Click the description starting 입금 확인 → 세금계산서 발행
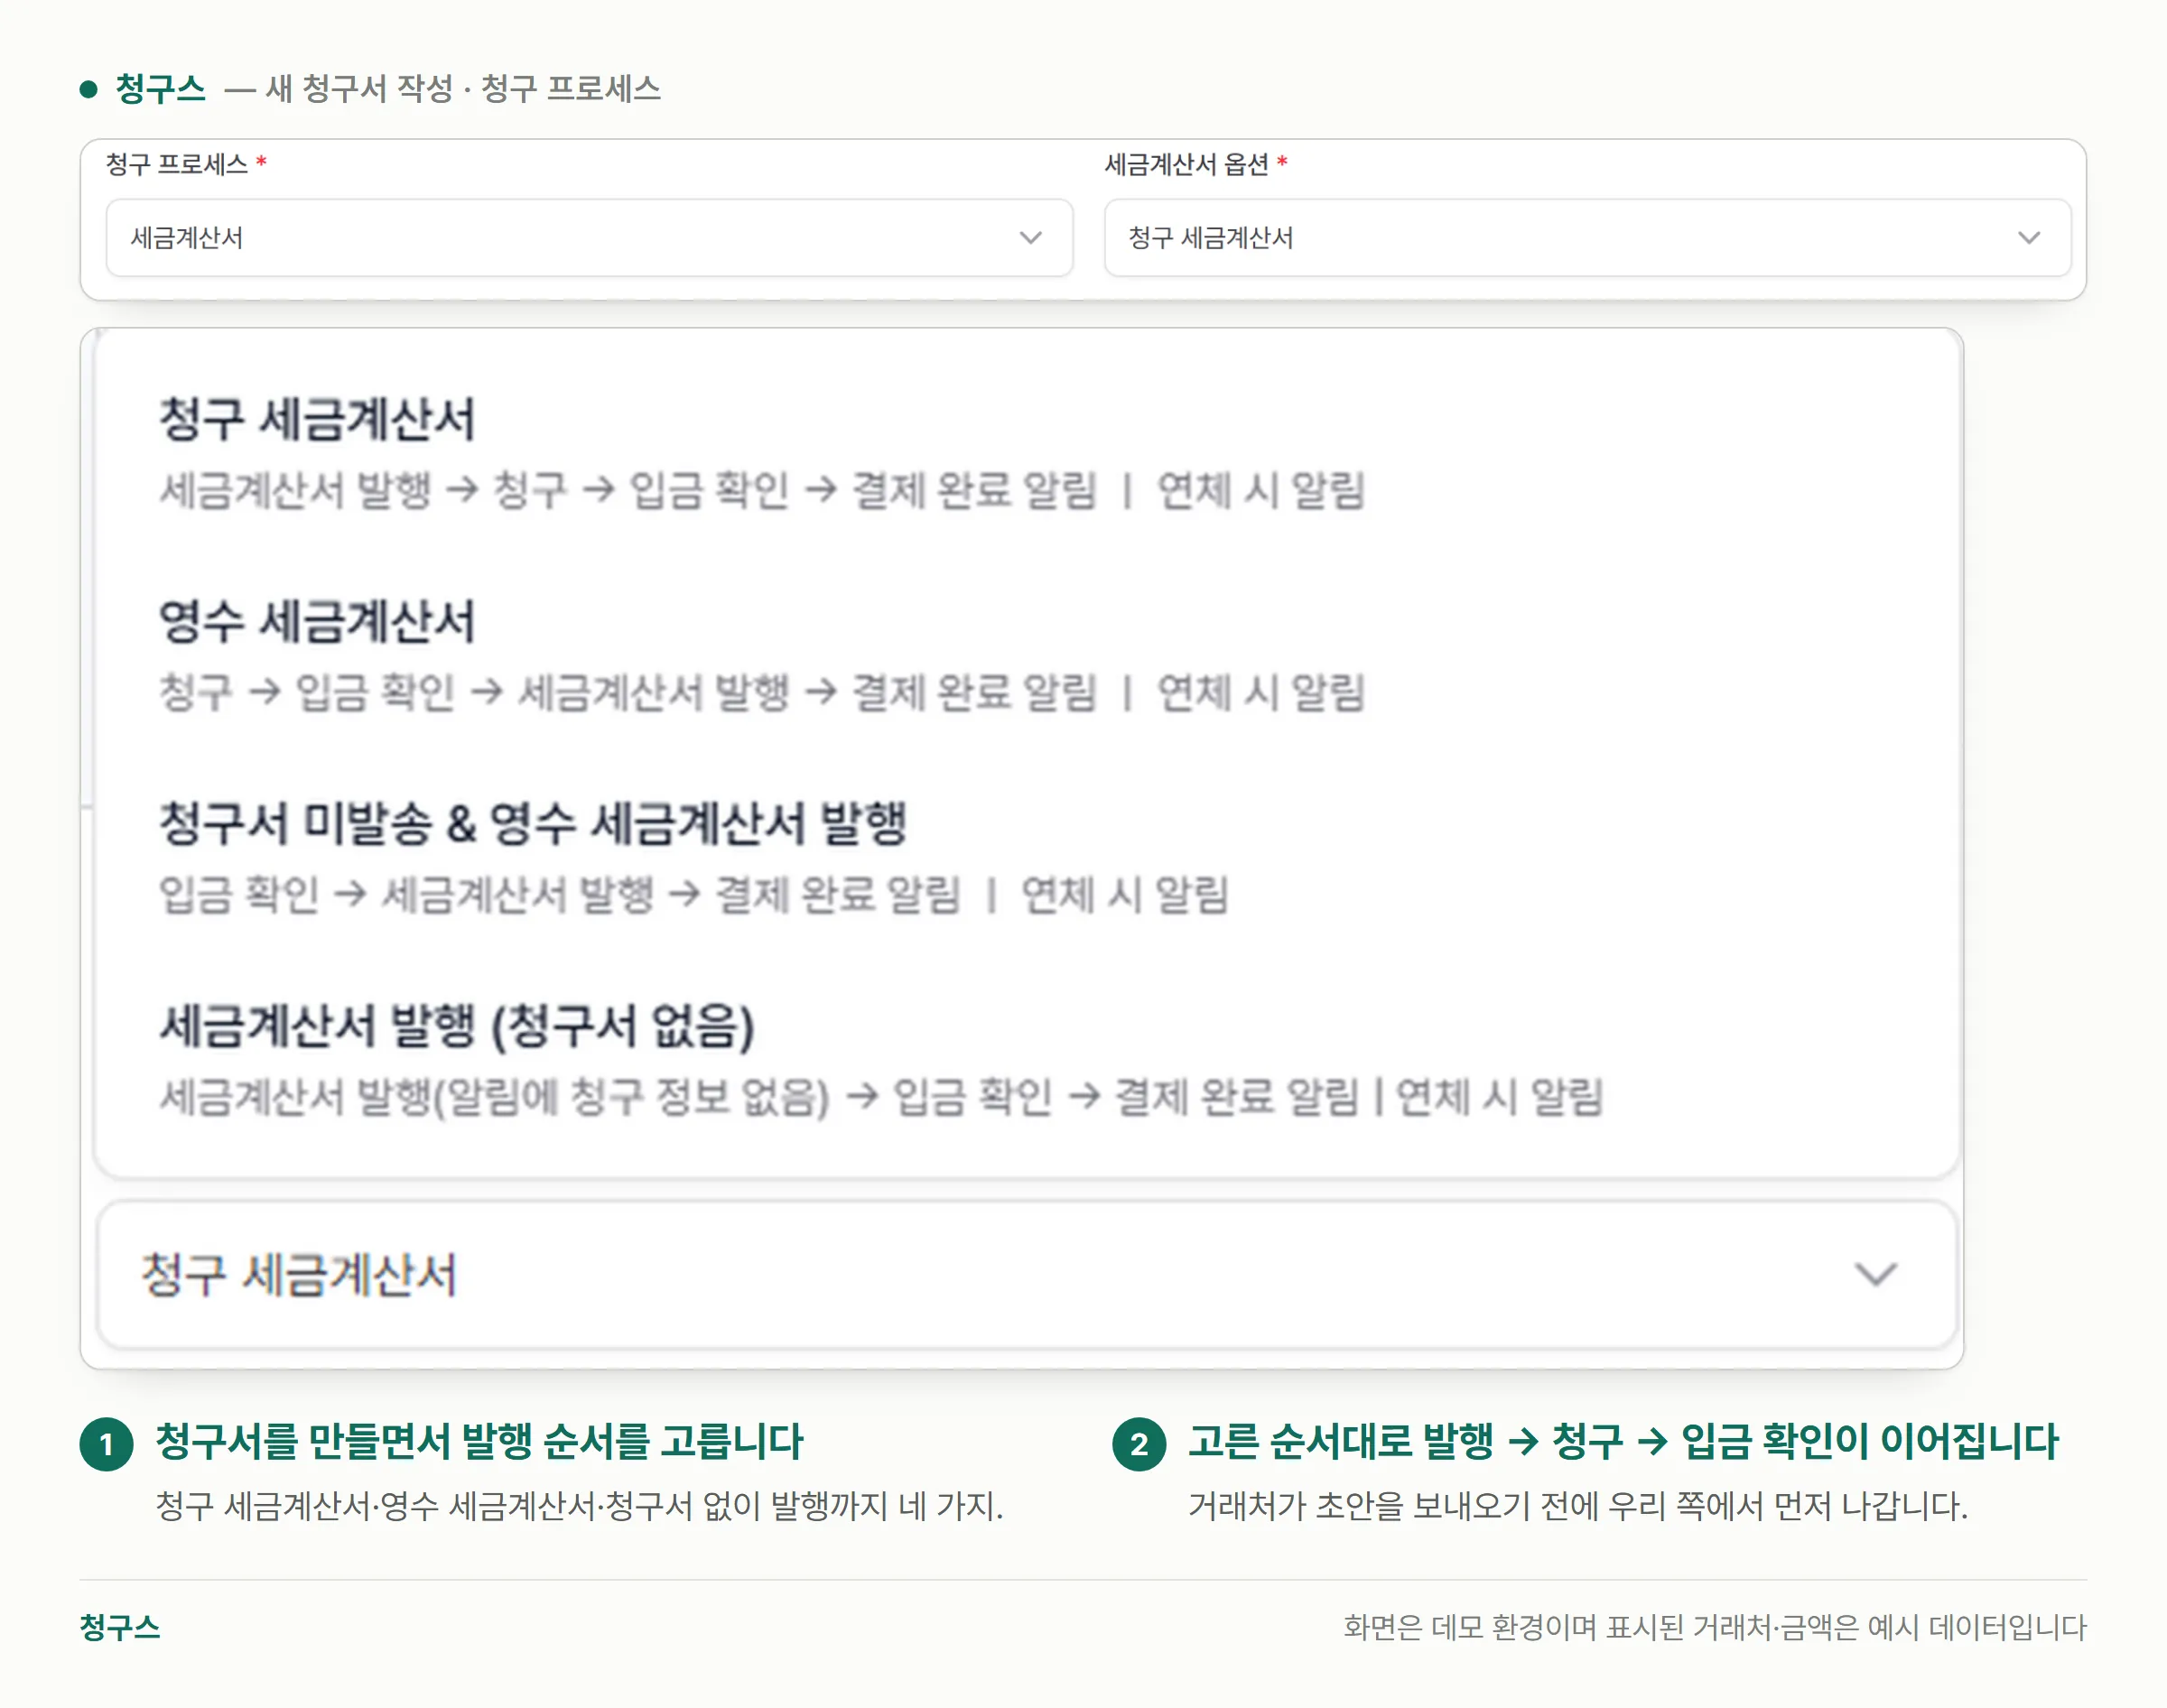This screenshot has width=2167, height=1708. pyautogui.click(x=694, y=894)
